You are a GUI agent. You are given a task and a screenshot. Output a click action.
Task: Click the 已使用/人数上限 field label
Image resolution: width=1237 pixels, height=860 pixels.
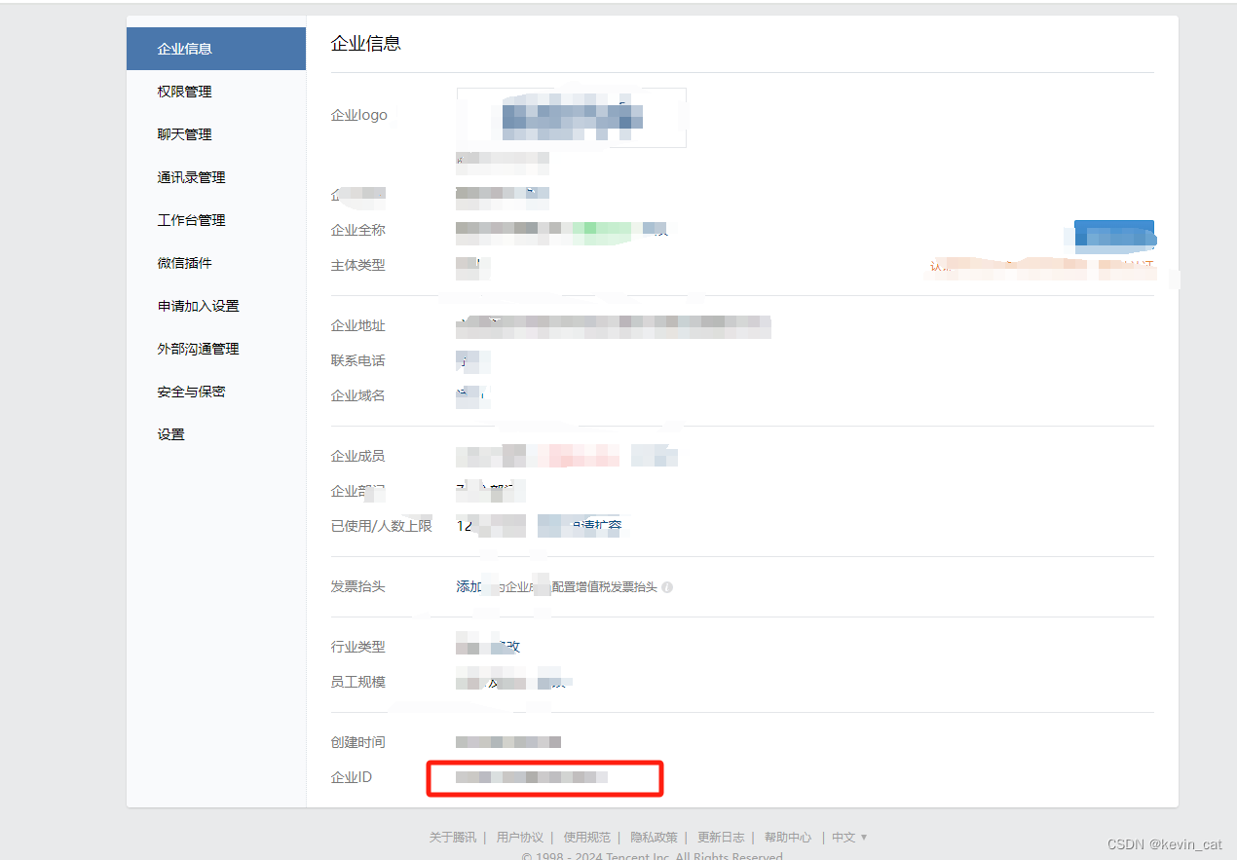pos(382,526)
